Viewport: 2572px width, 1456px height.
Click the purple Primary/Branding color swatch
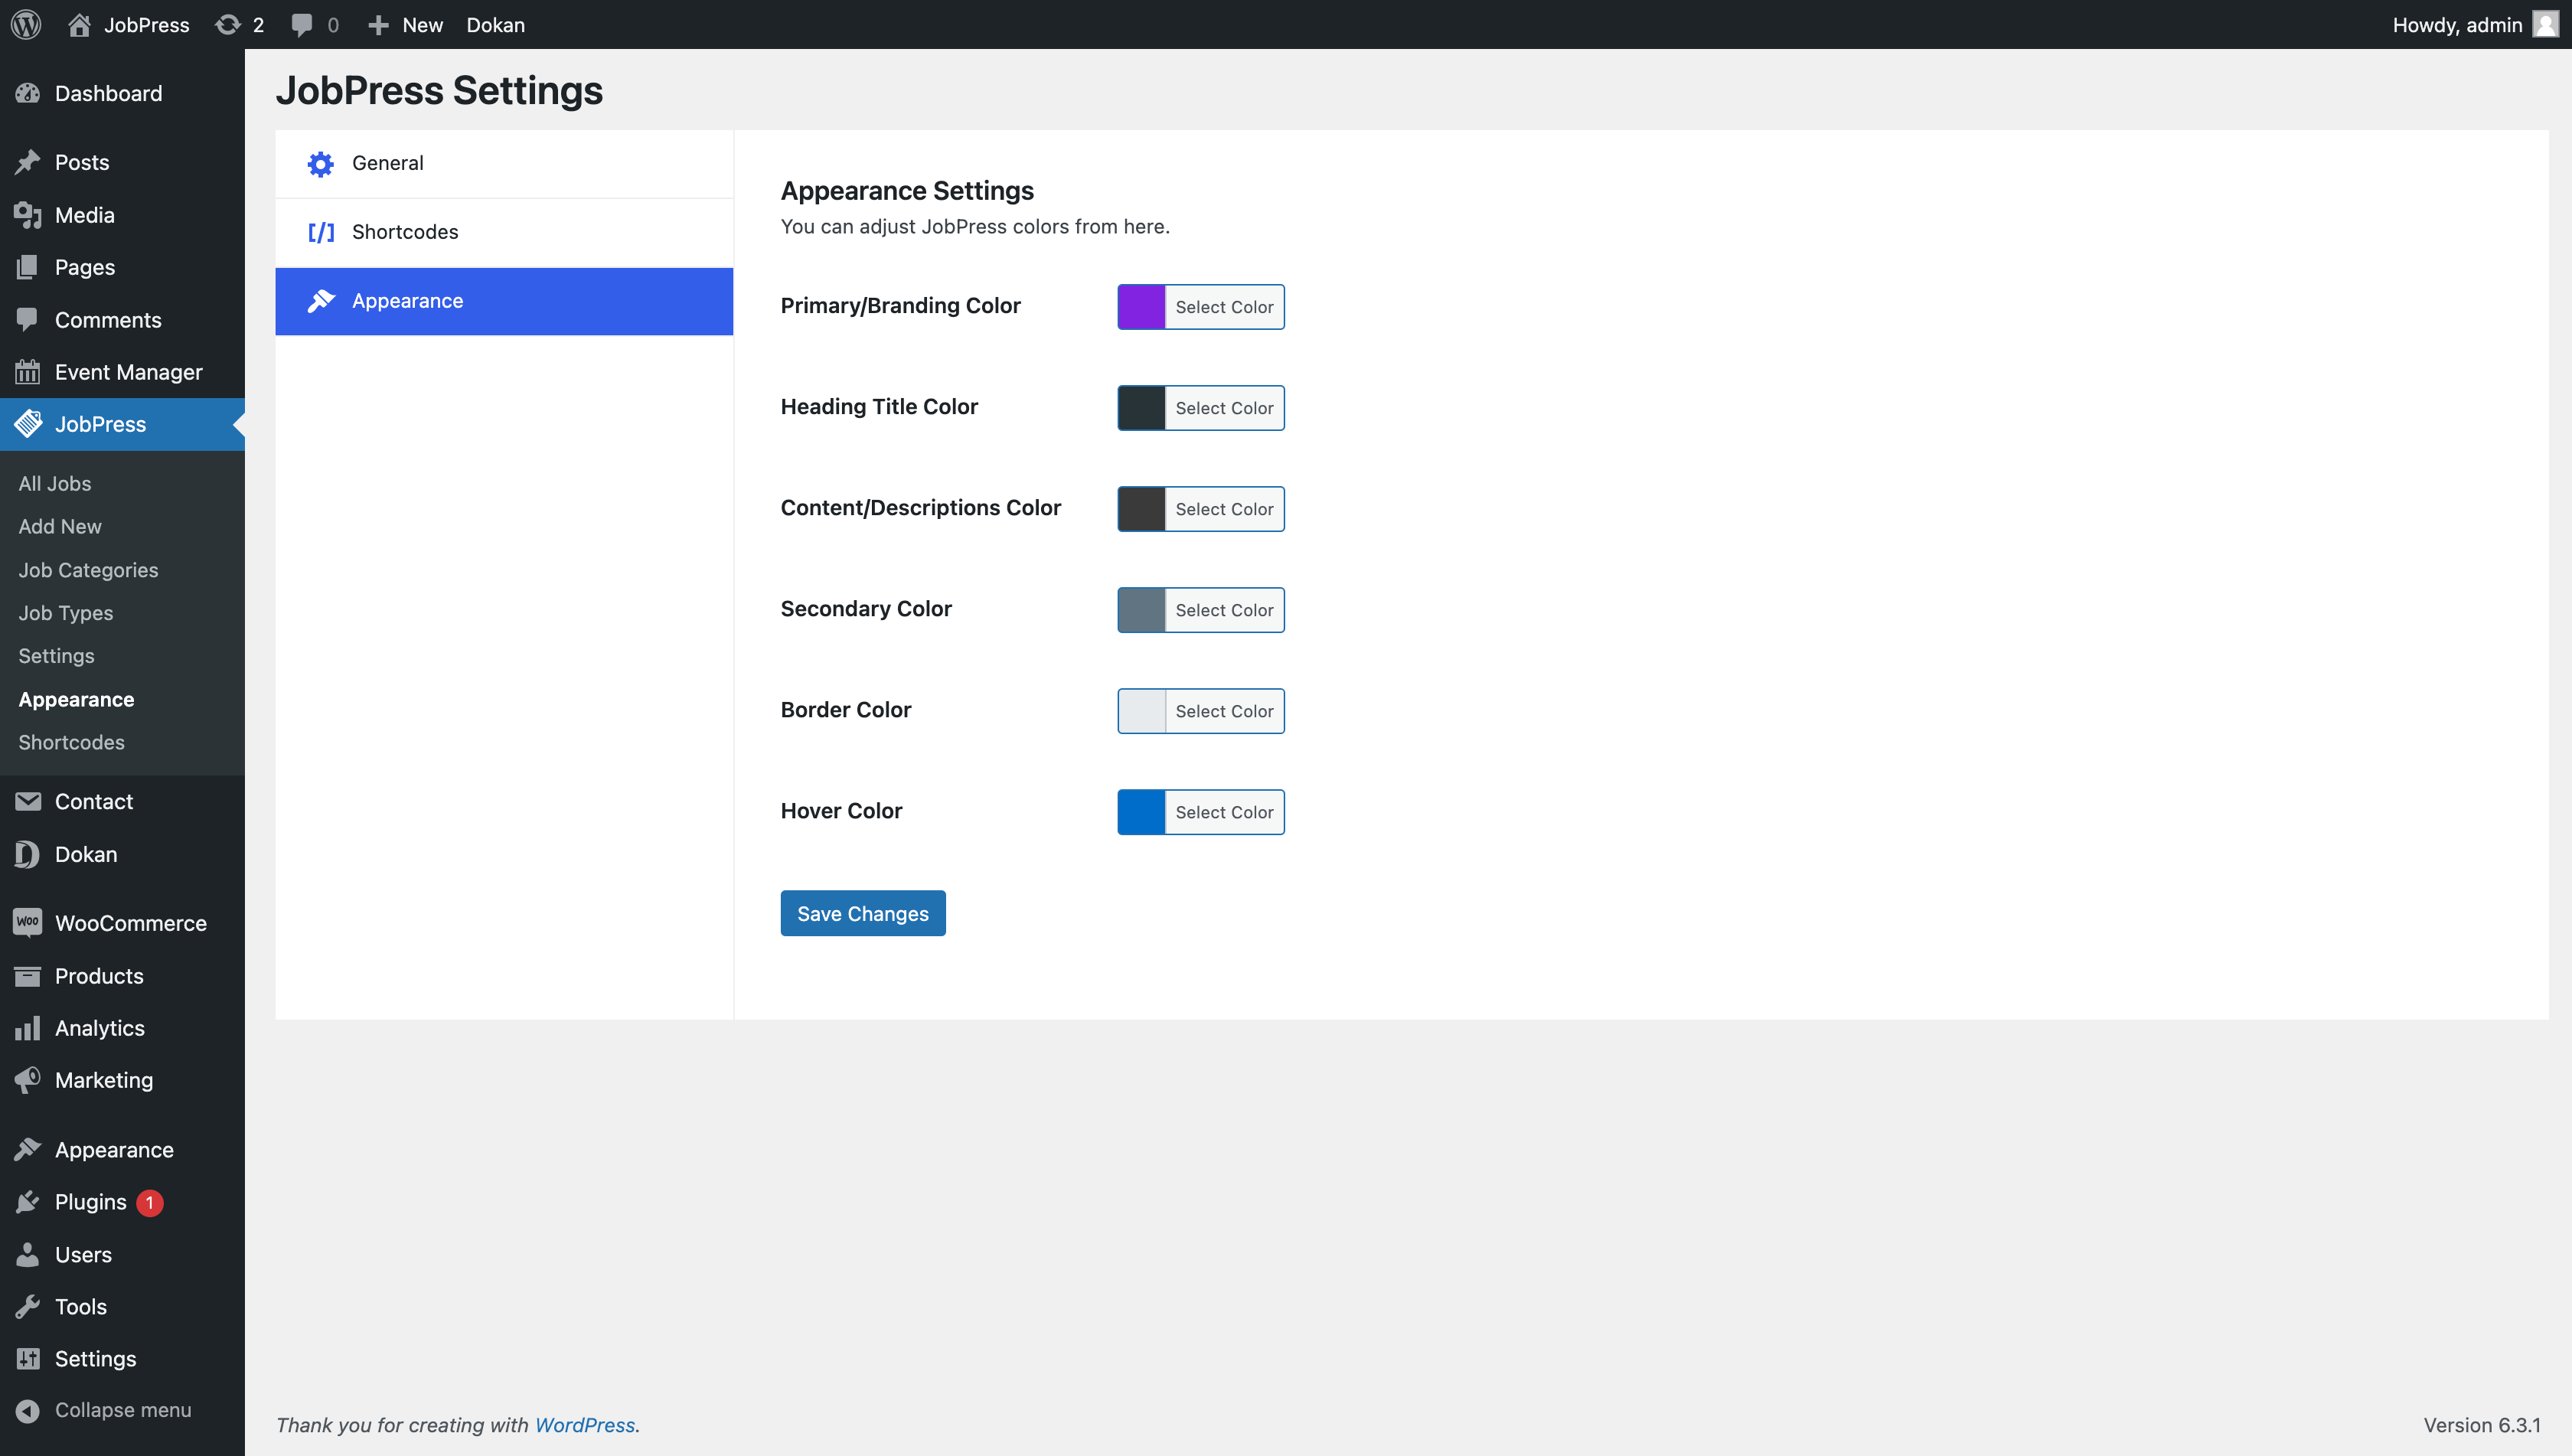1141,307
